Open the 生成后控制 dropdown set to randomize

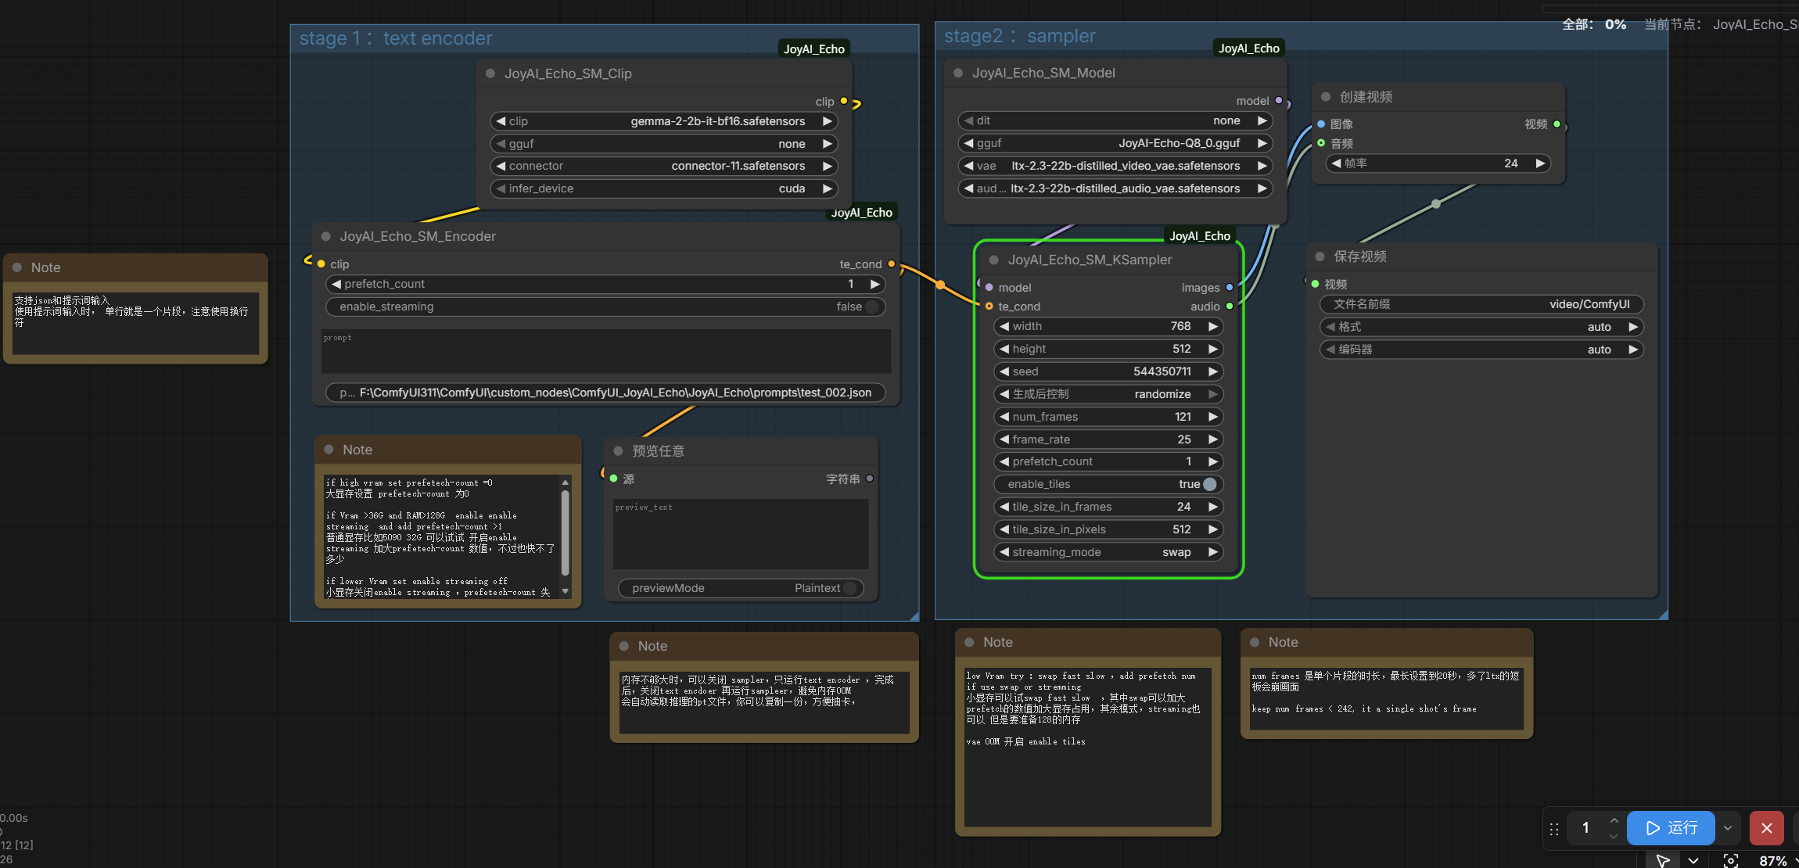[1108, 394]
